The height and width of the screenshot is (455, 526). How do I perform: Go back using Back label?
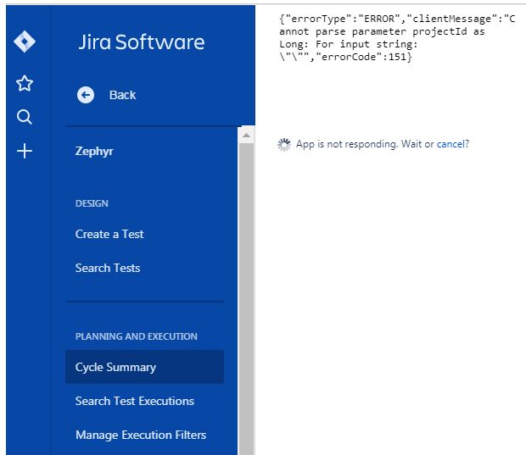(122, 95)
